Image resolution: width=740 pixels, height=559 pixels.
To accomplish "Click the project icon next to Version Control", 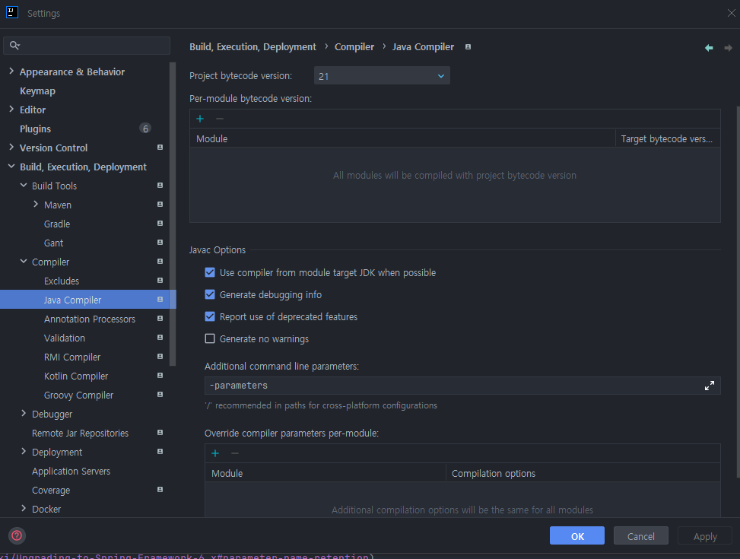I will (x=160, y=148).
